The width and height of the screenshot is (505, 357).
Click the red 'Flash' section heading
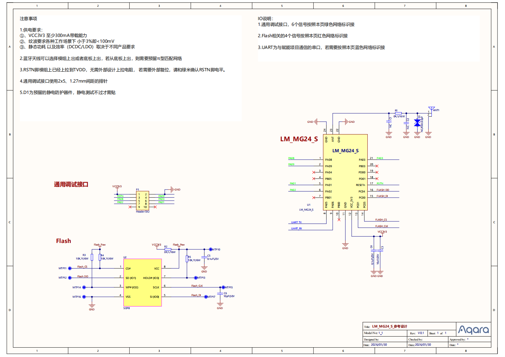point(63,241)
